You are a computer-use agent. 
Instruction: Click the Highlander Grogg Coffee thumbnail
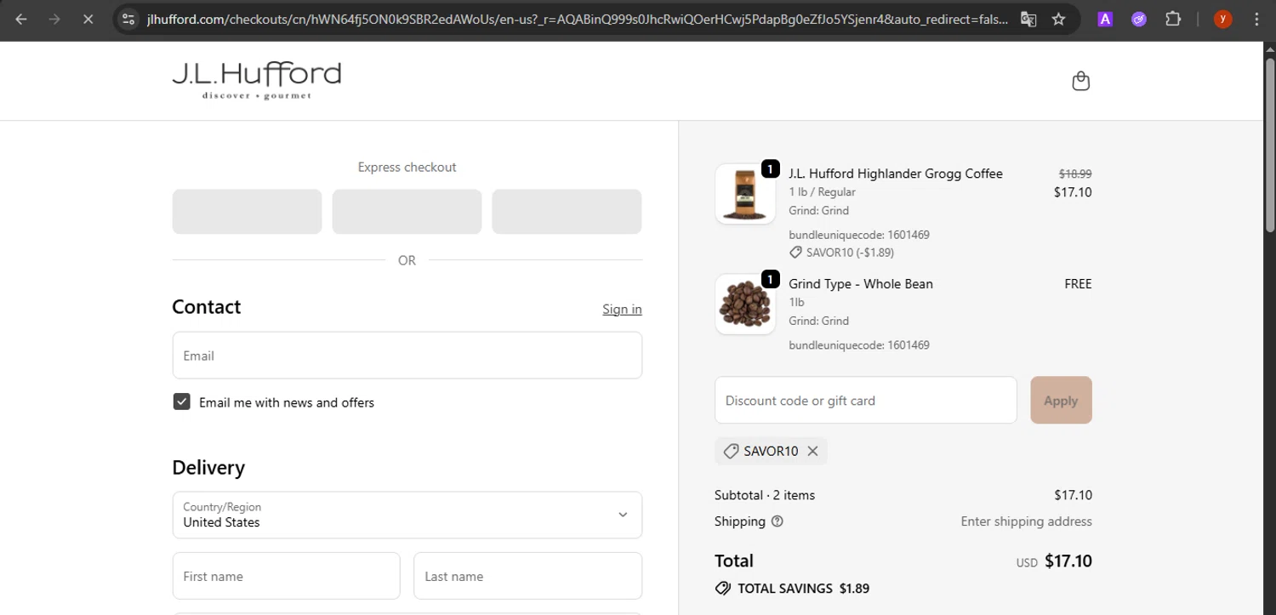tap(745, 194)
